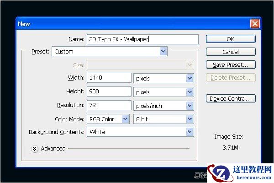Open the Preset dropdown showing Custom
Viewport: 274px width, 183px height.
point(110,52)
